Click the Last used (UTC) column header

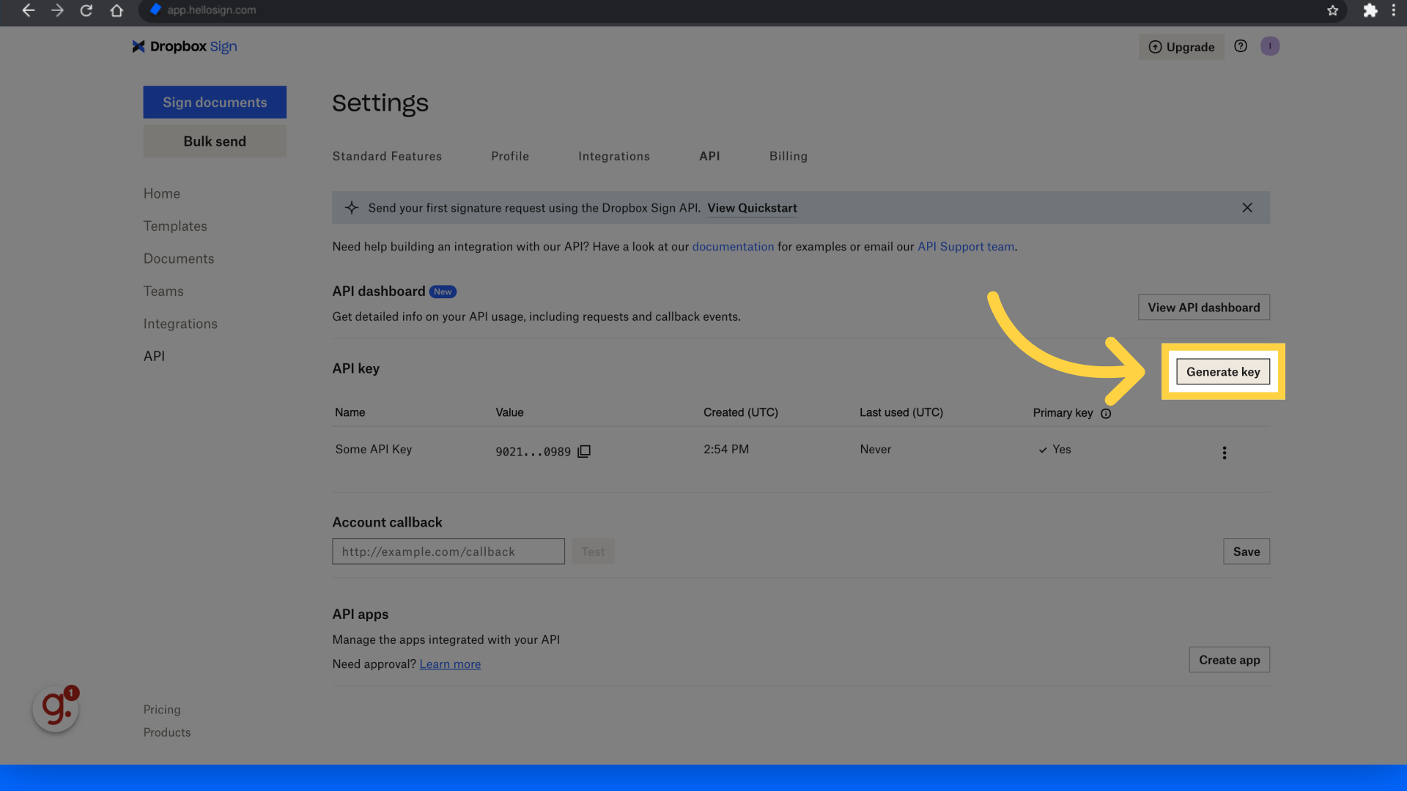(x=901, y=412)
